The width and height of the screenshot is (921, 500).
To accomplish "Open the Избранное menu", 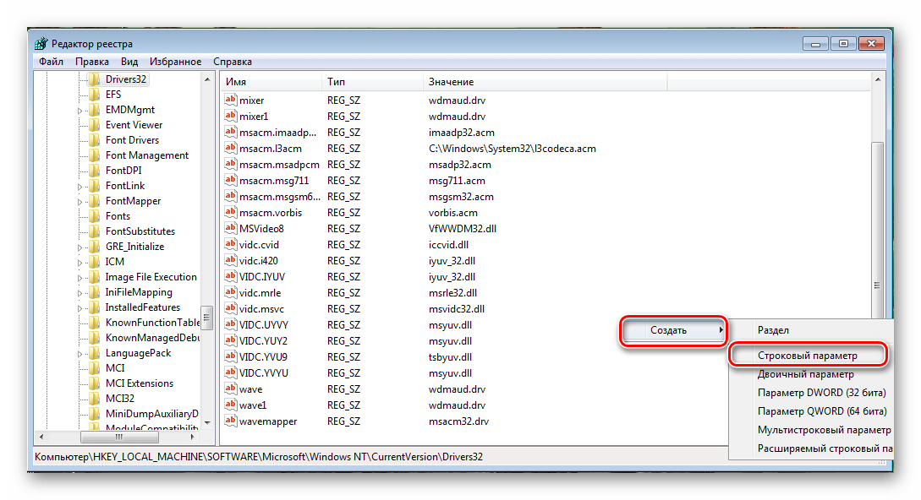I will coord(175,62).
